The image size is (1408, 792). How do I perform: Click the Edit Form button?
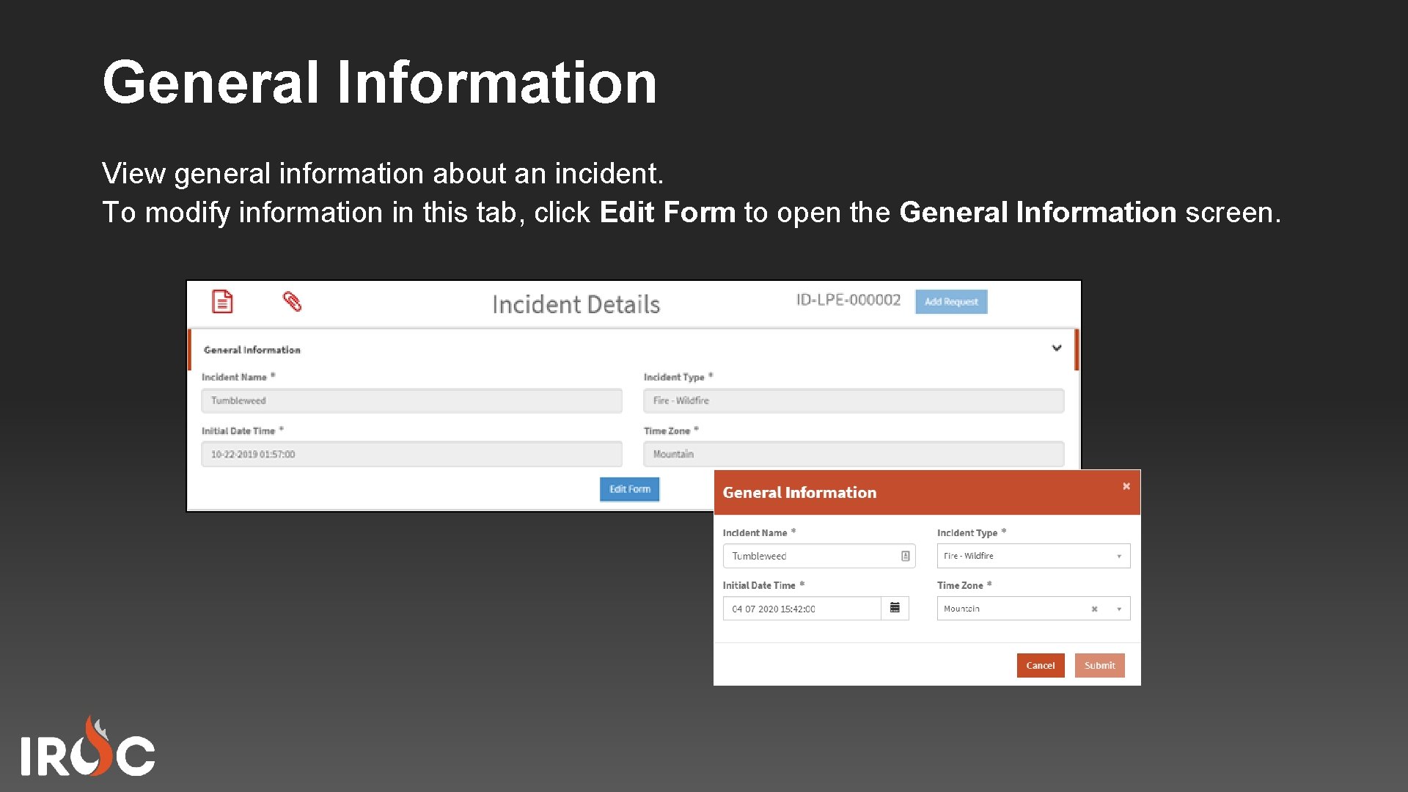629,489
